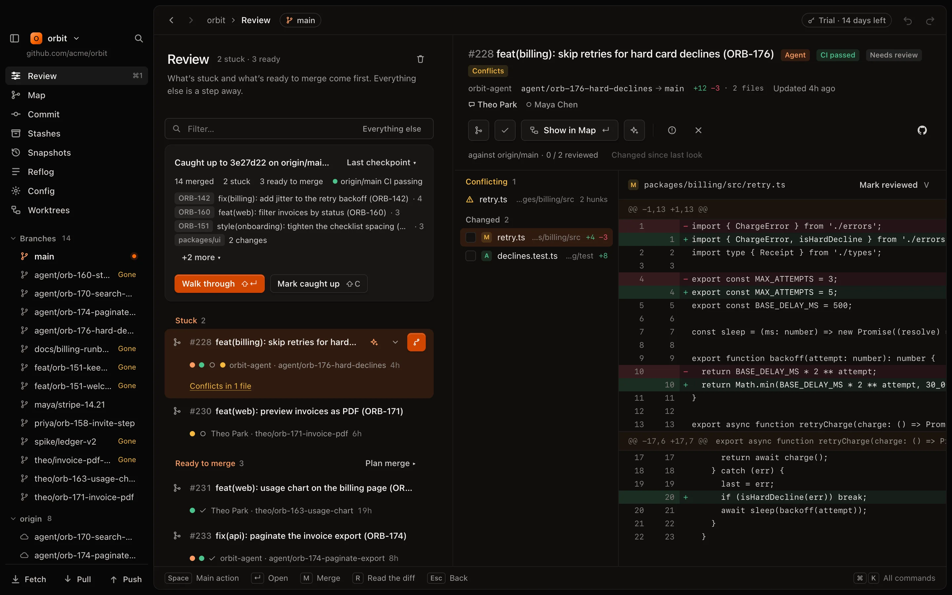Click the sparkle icon on #228 row

pos(374,342)
